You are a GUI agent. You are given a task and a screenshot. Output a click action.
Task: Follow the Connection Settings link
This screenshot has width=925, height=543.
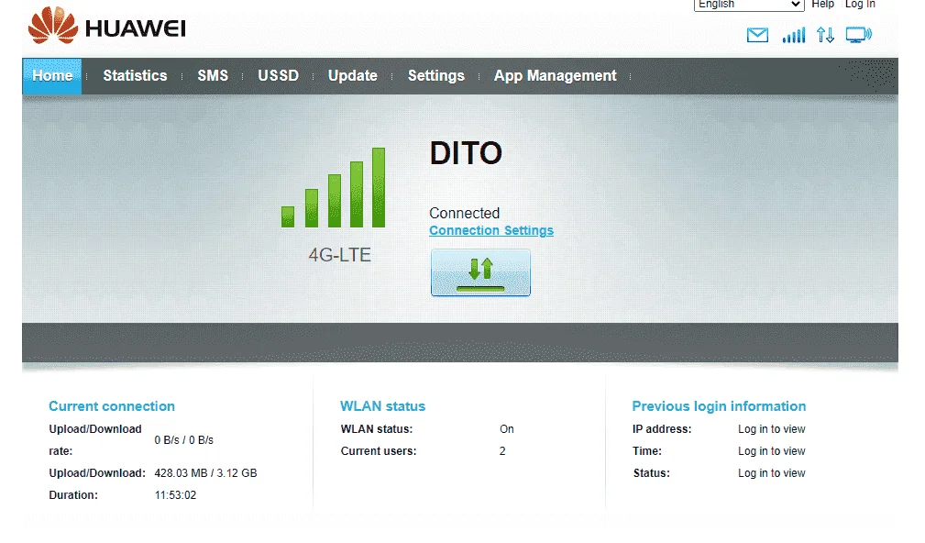point(491,231)
